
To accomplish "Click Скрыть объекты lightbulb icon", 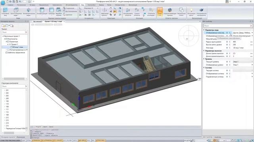I will (137, 10).
